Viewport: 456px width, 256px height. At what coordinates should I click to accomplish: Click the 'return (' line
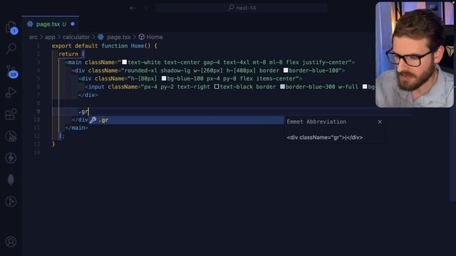tap(71, 54)
